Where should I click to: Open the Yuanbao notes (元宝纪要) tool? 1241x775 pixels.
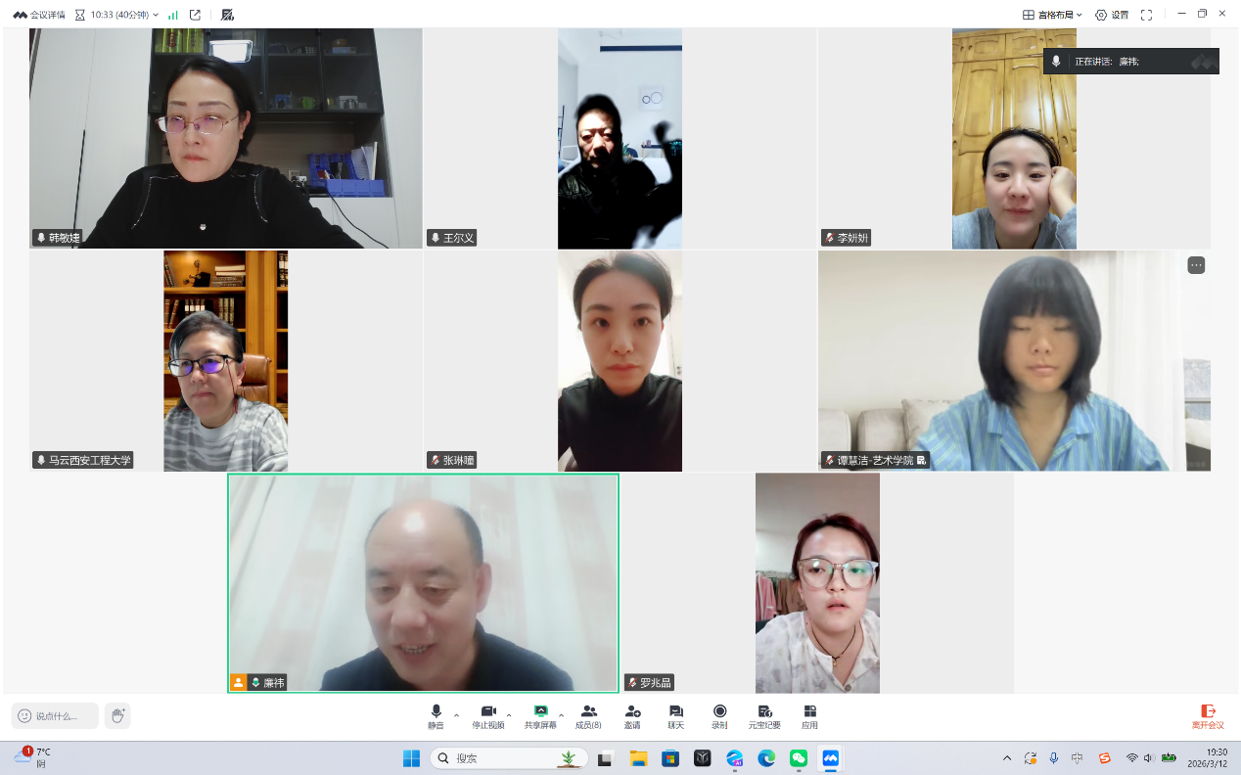click(764, 715)
